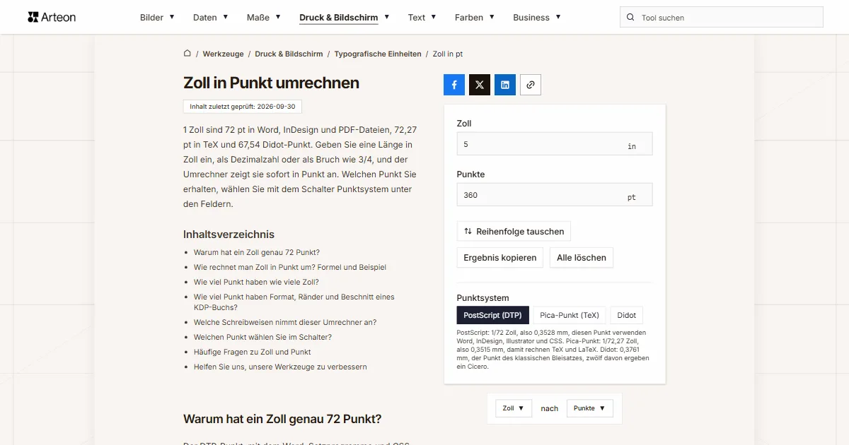
Task: Go to Druck & Bildschirm breadcrumb
Action: 289,54
